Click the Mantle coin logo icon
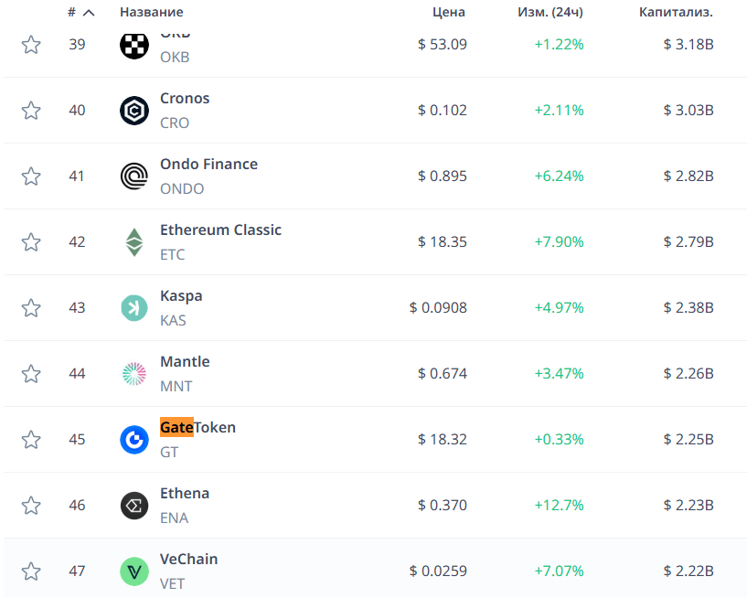This screenshot has height=598, width=747. 134,374
